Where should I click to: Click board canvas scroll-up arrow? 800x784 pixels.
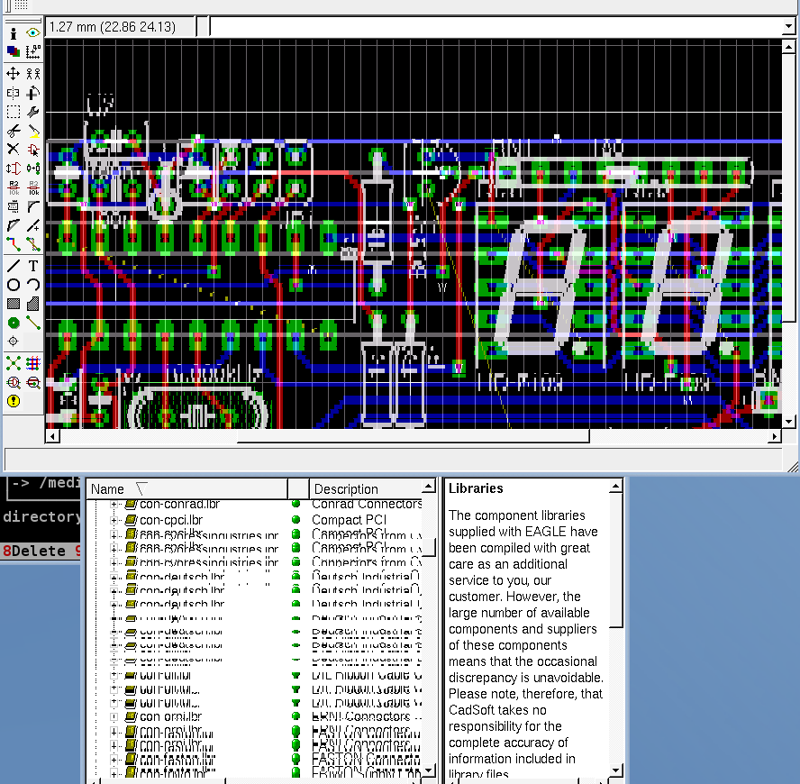click(789, 47)
